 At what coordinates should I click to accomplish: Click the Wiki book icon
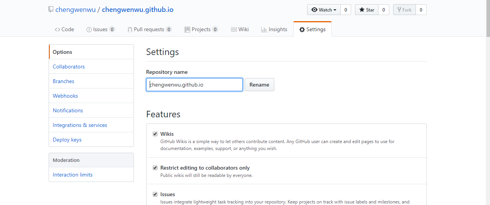[234, 30]
